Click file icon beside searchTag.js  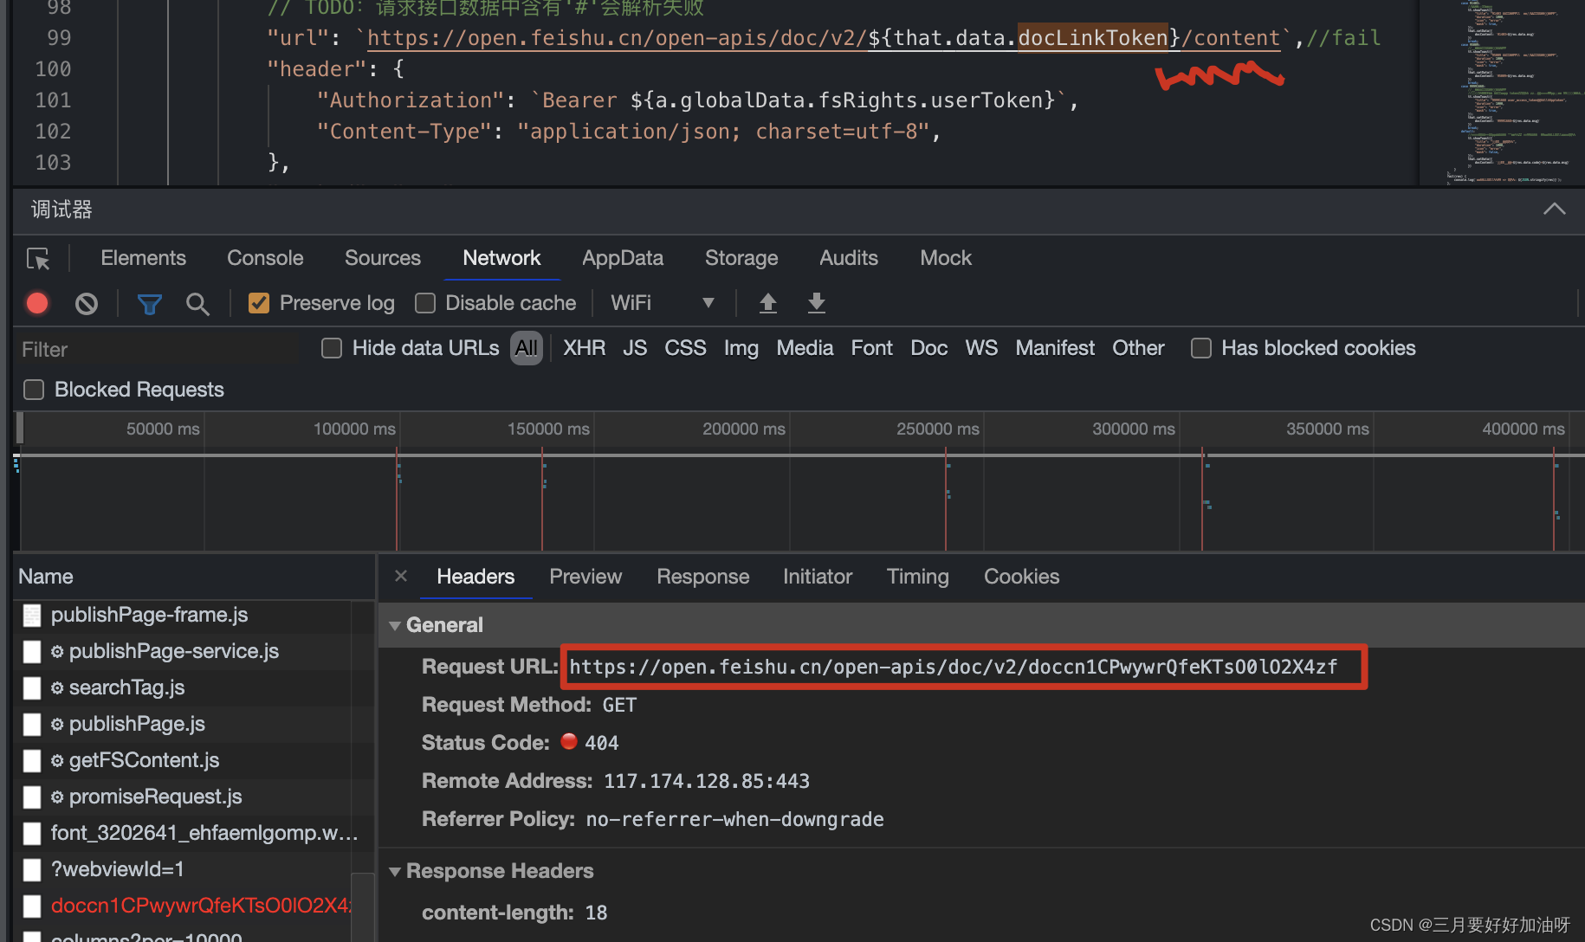point(32,688)
